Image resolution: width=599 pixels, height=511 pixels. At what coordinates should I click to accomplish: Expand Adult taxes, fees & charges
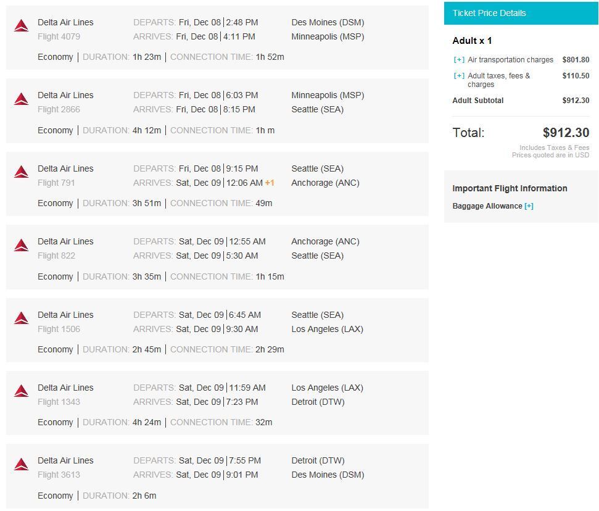(x=459, y=76)
